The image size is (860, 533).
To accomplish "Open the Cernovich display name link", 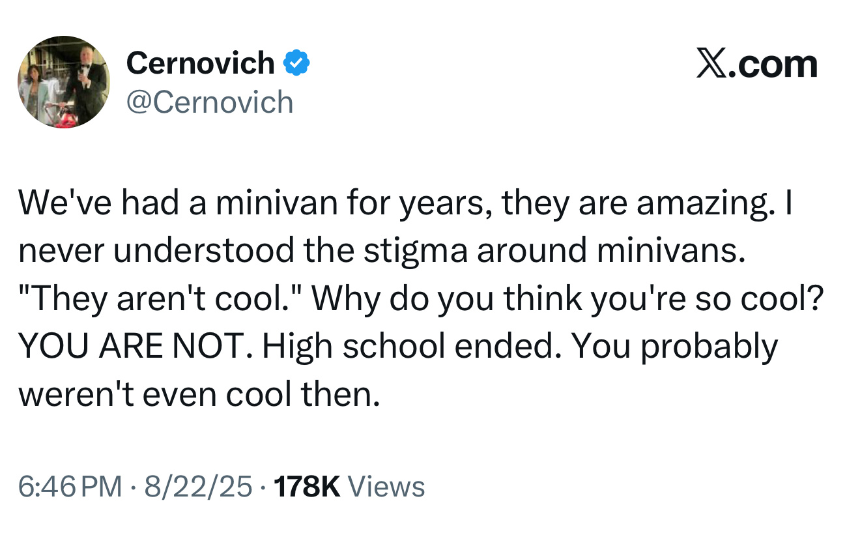I will click(x=201, y=63).
